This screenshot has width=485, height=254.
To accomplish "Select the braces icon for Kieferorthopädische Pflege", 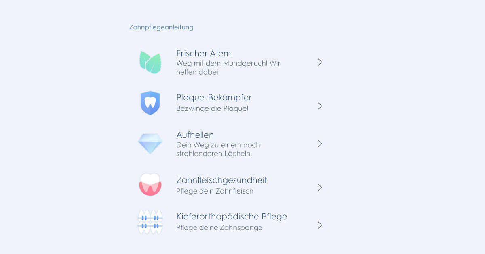I will click(x=150, y=222).
